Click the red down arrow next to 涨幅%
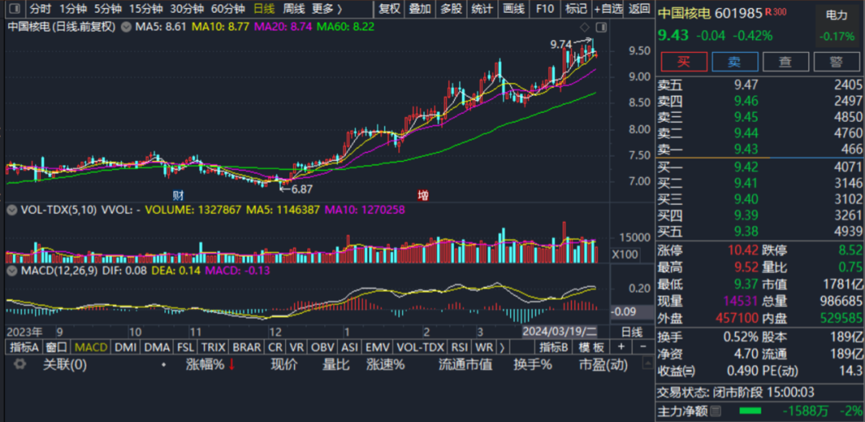The height and width of the screenshot is (422, 865). [x=231, y=364]
